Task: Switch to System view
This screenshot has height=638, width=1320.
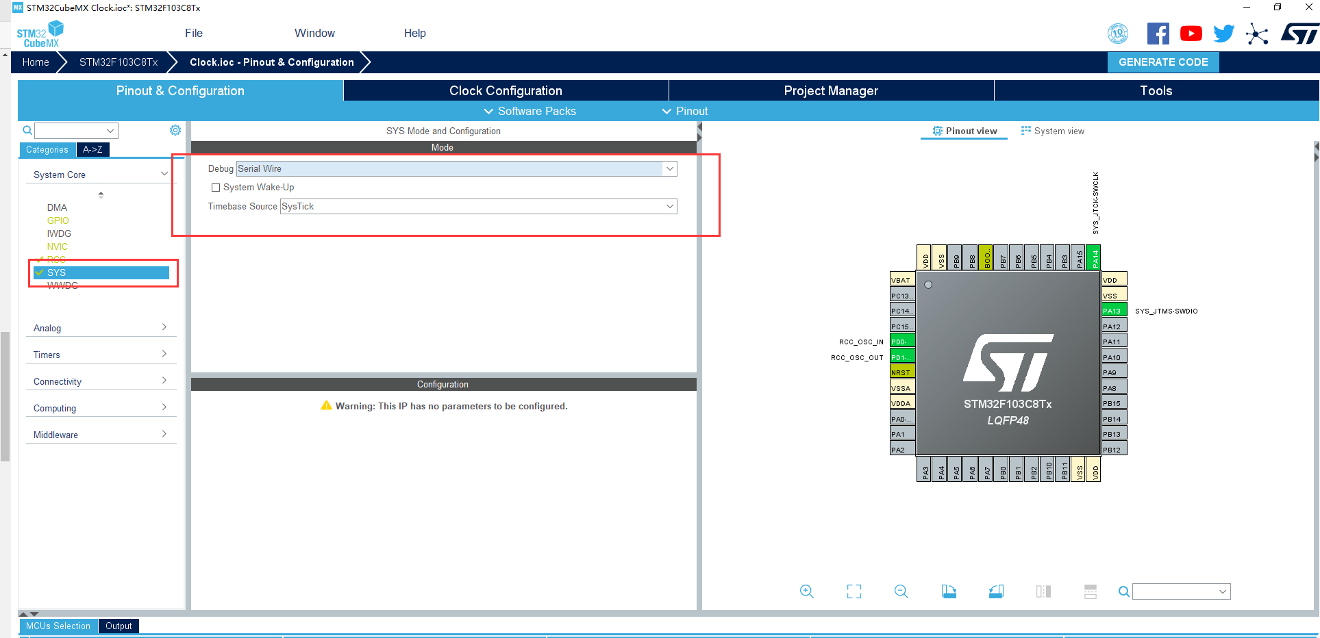Action: tap(1053, 131)
